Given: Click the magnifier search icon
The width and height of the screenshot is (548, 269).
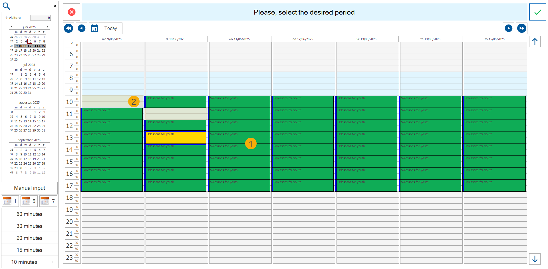Looking at the screenshot, I should pos(6,6).
